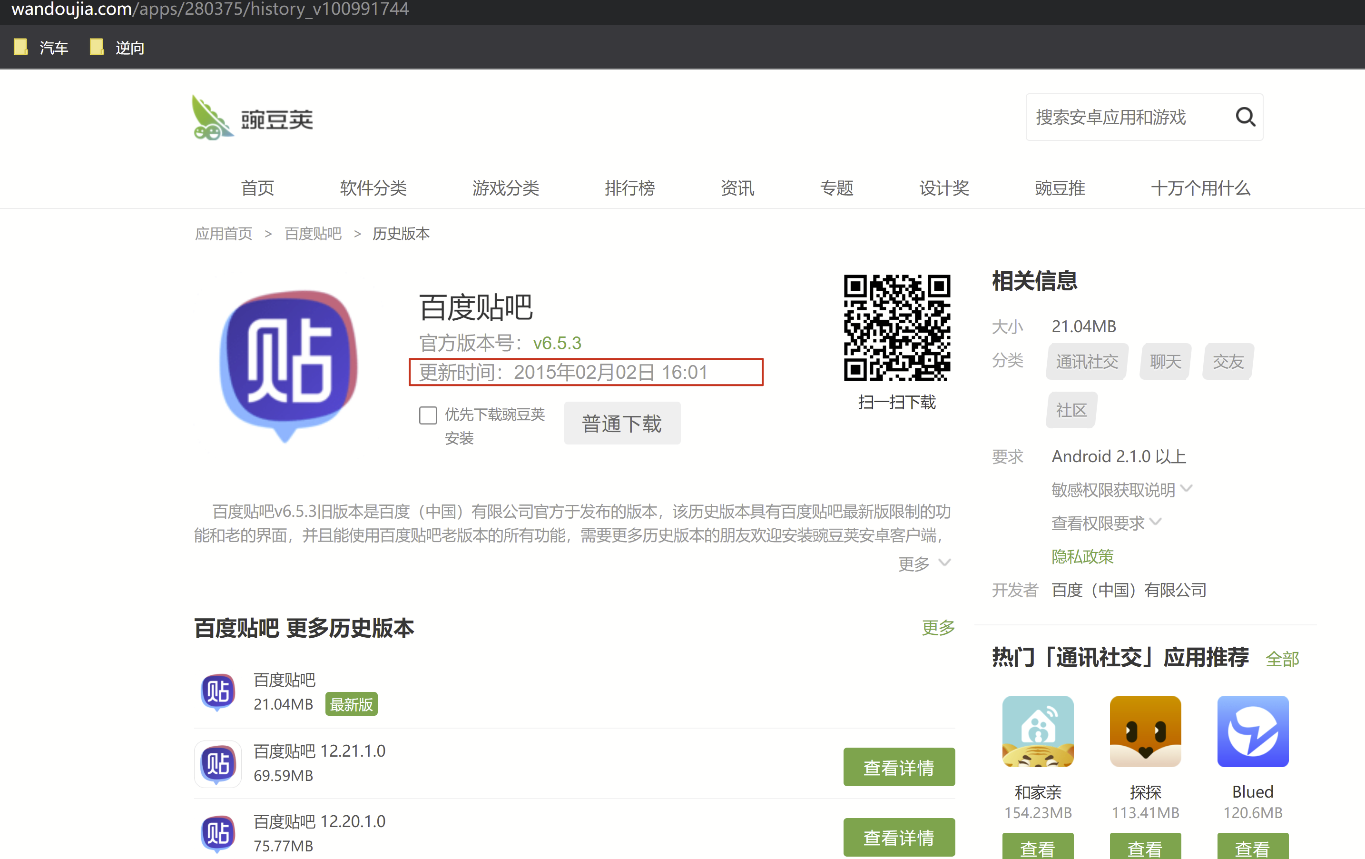Click the 普通下载 button
This screenshot has width=1365, height=859.
click(622, 423)
